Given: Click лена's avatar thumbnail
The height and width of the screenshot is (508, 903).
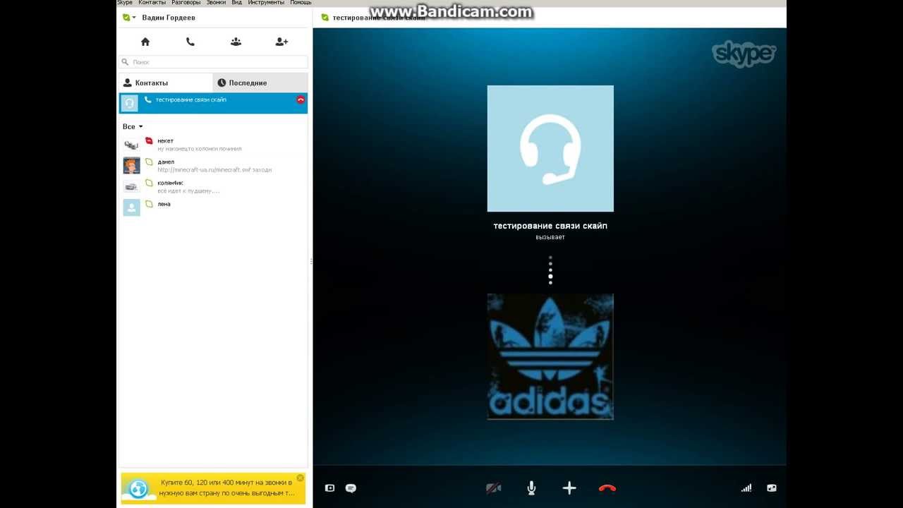Looking at the screenshot, I should point(131,207).
